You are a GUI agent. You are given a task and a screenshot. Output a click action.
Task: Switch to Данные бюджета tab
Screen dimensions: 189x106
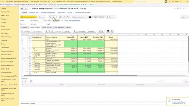point(35,27)
